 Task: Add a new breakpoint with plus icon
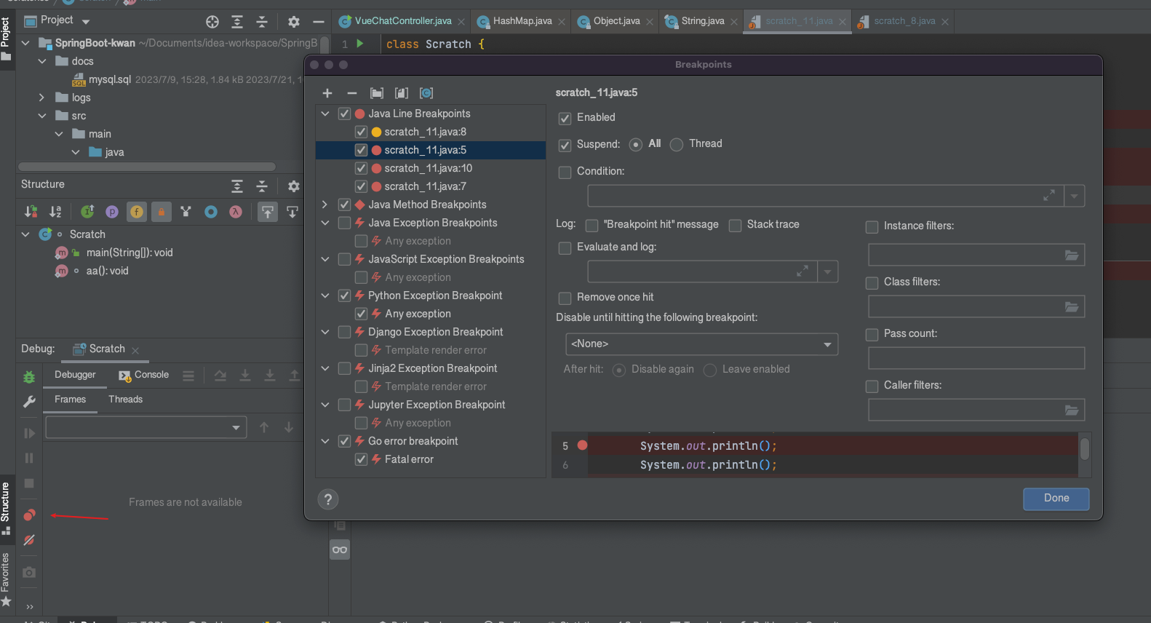pyautogui.click(x=327, y=93)
